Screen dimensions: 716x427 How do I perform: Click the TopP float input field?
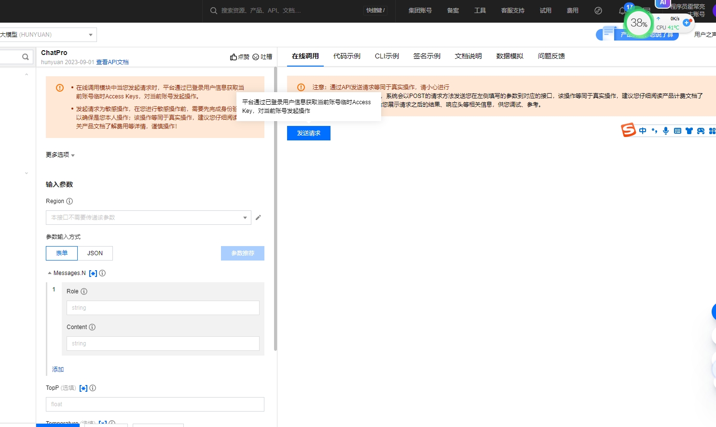(x=155, y=404)
